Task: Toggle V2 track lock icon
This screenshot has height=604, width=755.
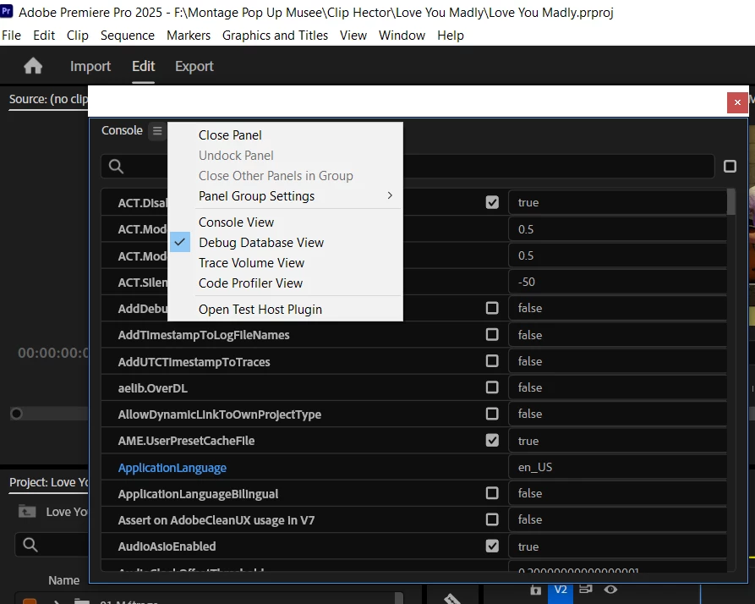Action: [536, 590]
